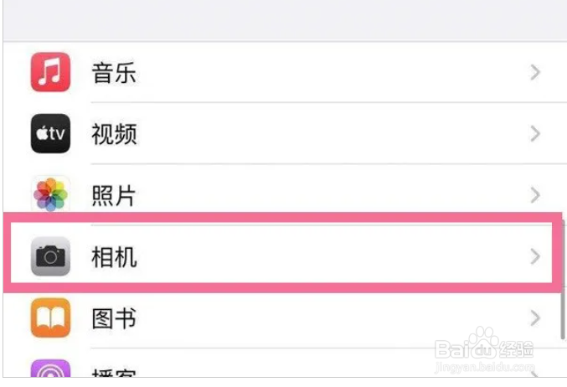Open the 音乐 settings label
The height and width of the screenshot is (387, 567).
114,73
